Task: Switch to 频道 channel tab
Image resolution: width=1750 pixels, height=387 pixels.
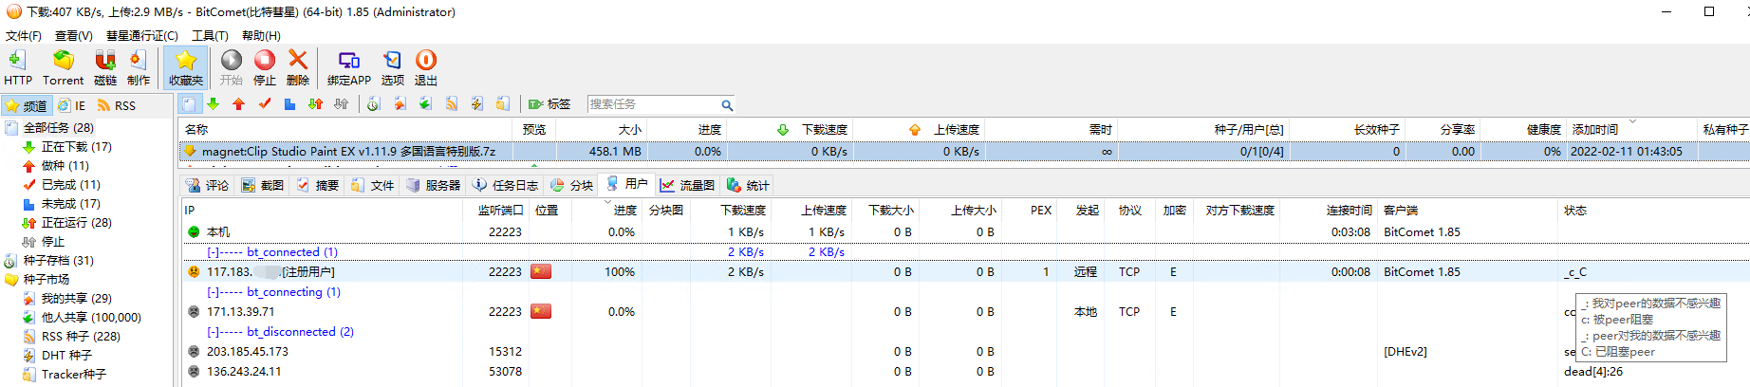Action: click(26, 105)
